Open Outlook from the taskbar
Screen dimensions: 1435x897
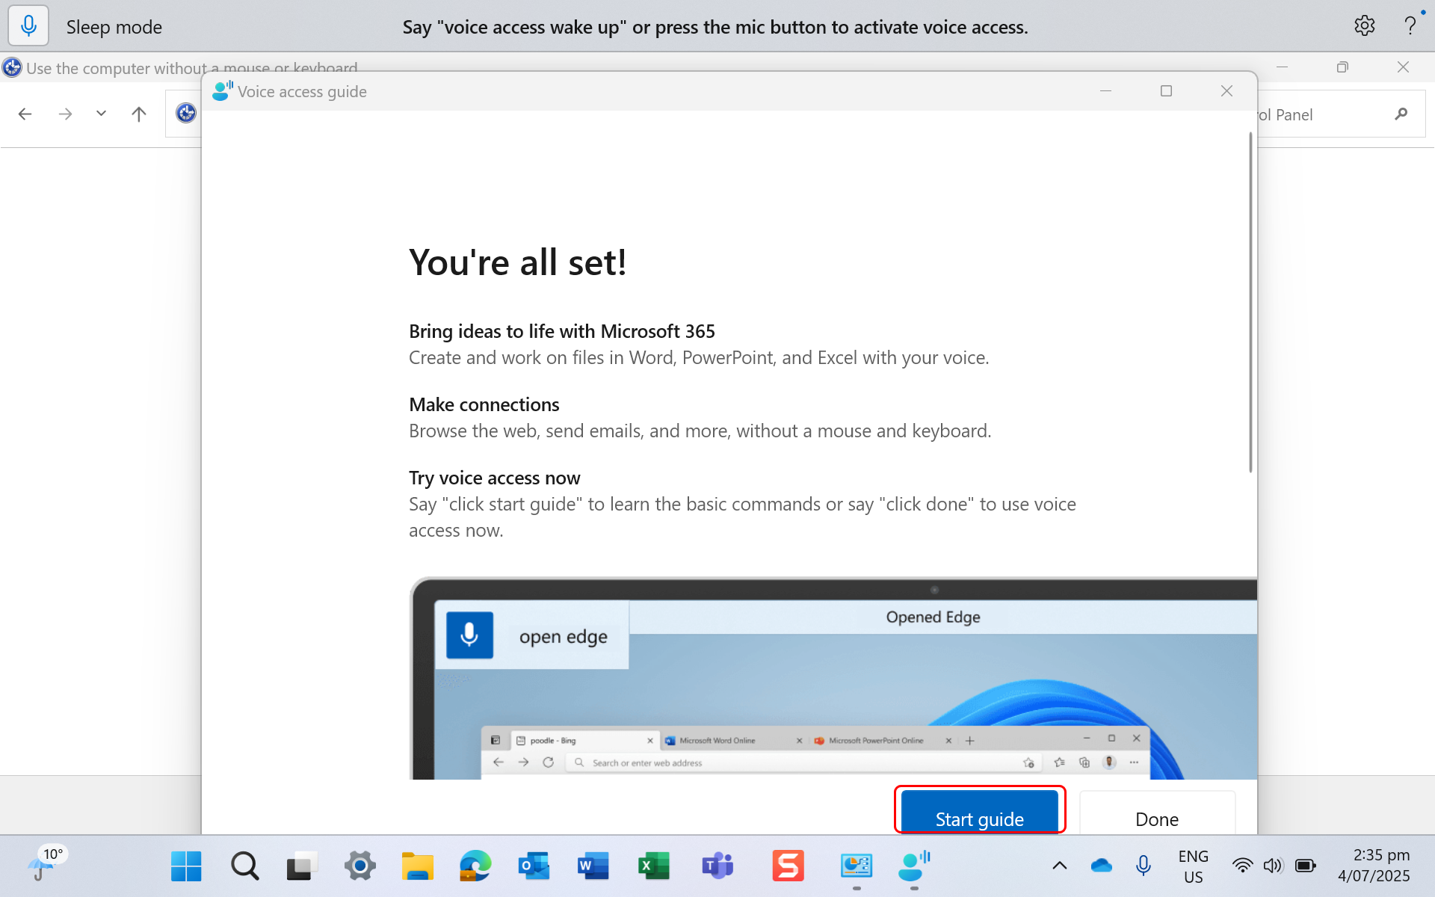click(x=534, y=866)
